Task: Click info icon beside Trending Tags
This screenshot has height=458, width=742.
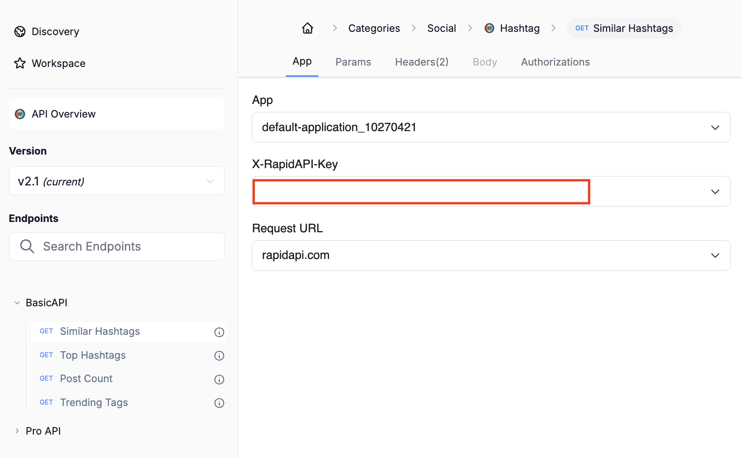Action: [x=219, y=403]
